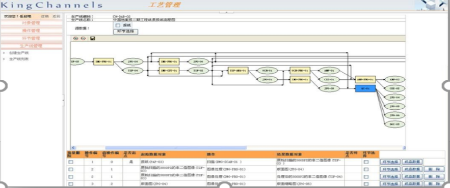450x188 pixels.
Task: Tick the 报纸 source data checkbox
Action: 118,25
